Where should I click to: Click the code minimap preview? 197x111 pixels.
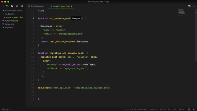[183, 12]
